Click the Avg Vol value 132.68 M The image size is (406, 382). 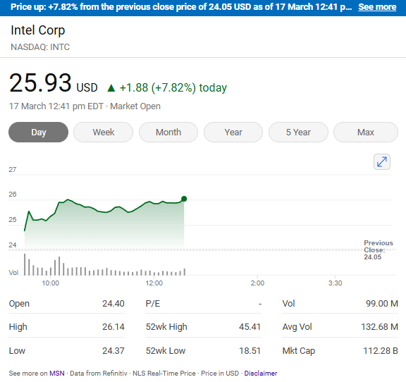380,327
